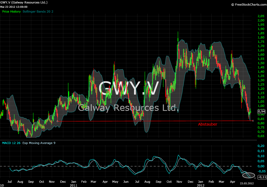The image size is (267, 187).
Task: Select the MACD 12 26 indicator label
Action: pyautogui.click(x=11, y=143)
